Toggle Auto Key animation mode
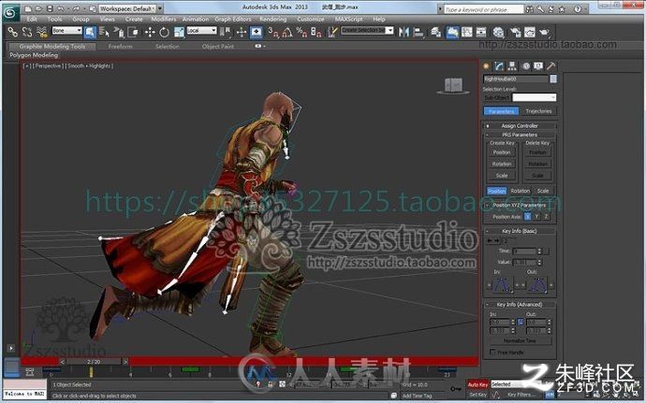This screenshot has width=646, height=403. 477,384
